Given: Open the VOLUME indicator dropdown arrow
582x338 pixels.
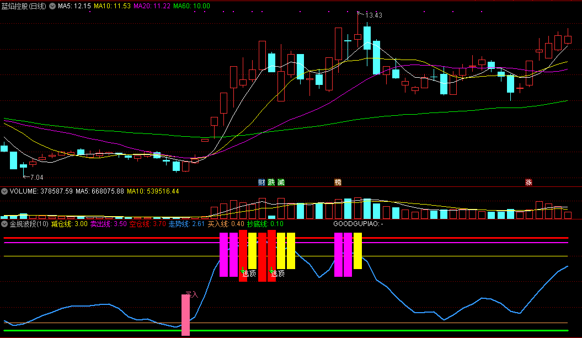Looking at the screenshot, I should (4, 191).
